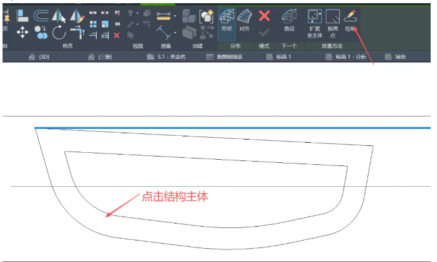The image size is (437, 262).
Task: Choose 按两点 placement method
Action: coord(333,23)
